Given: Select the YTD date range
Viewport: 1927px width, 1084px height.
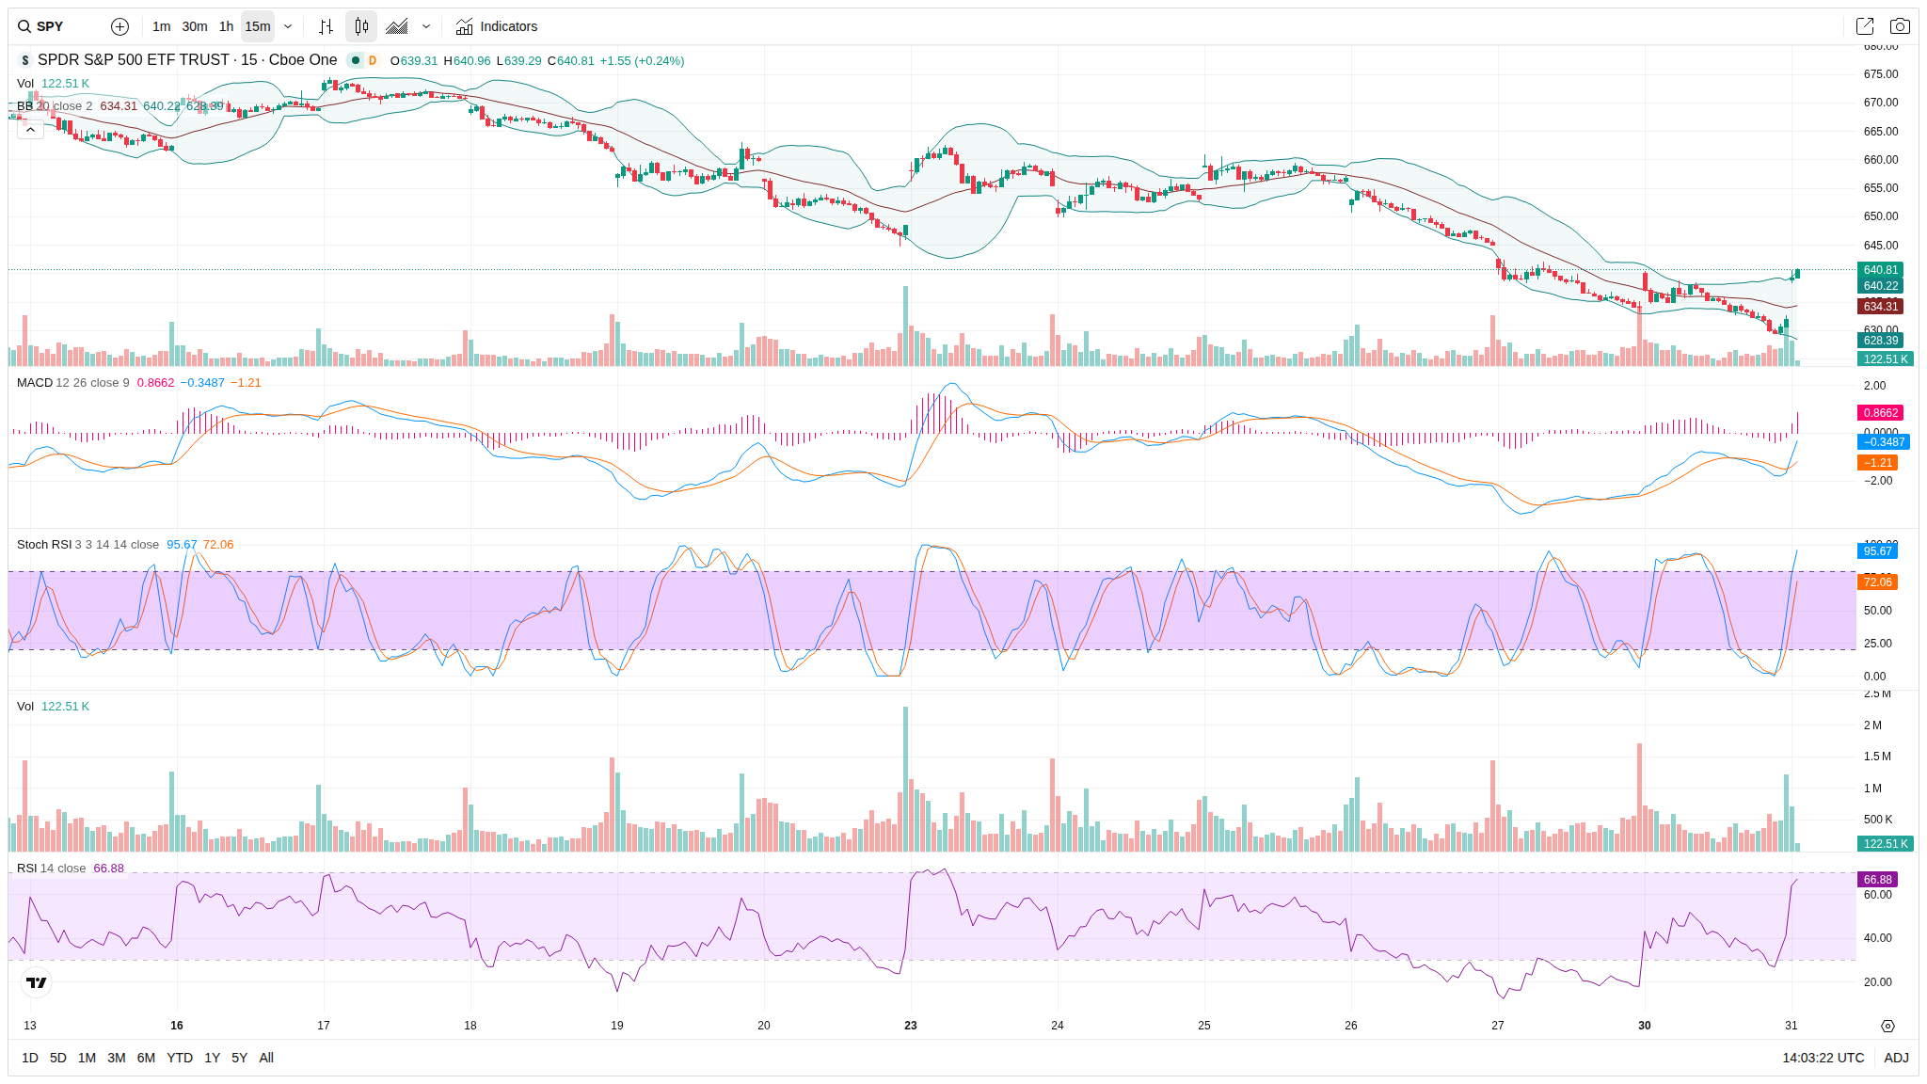Looking at the screenshot, I should (x=179, y=1058).
